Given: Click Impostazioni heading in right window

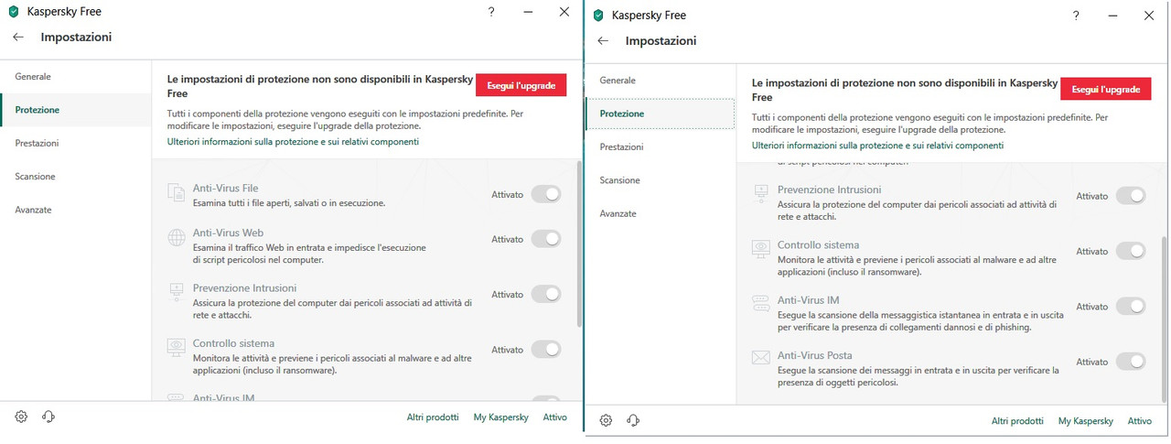Looking at the screenshot, I should pyautogui.click(x=661, y=41).
